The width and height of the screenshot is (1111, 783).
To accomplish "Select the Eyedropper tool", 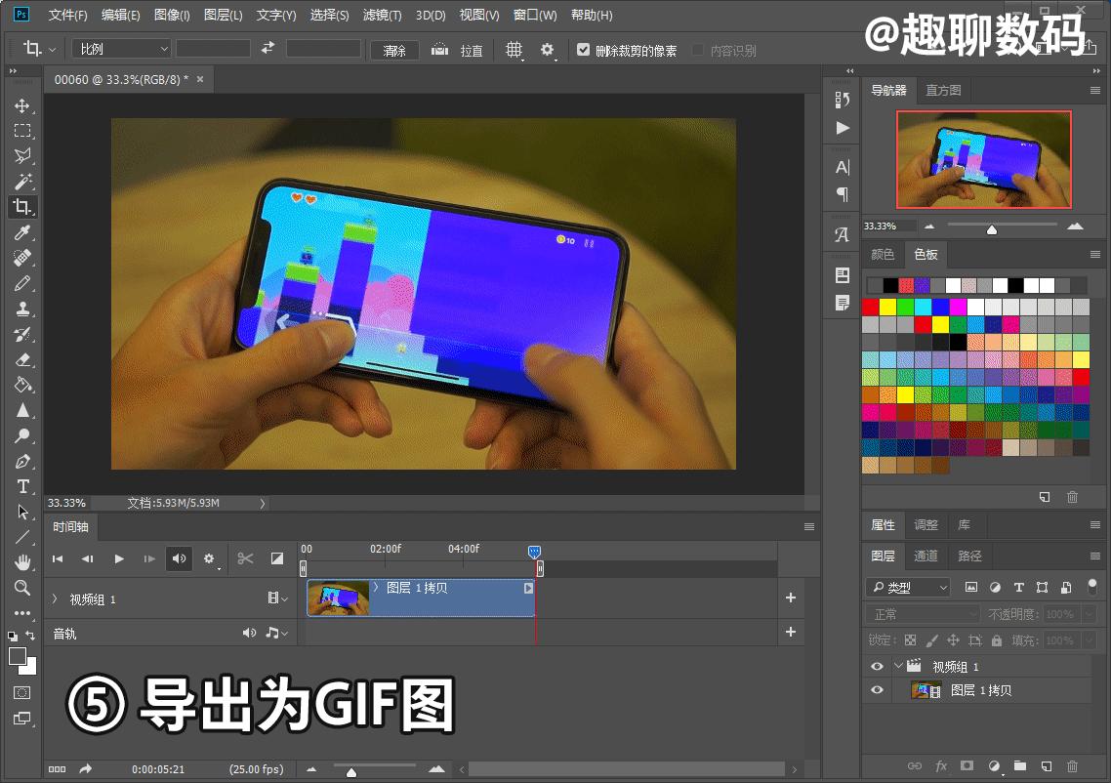I will pos(22,232).
